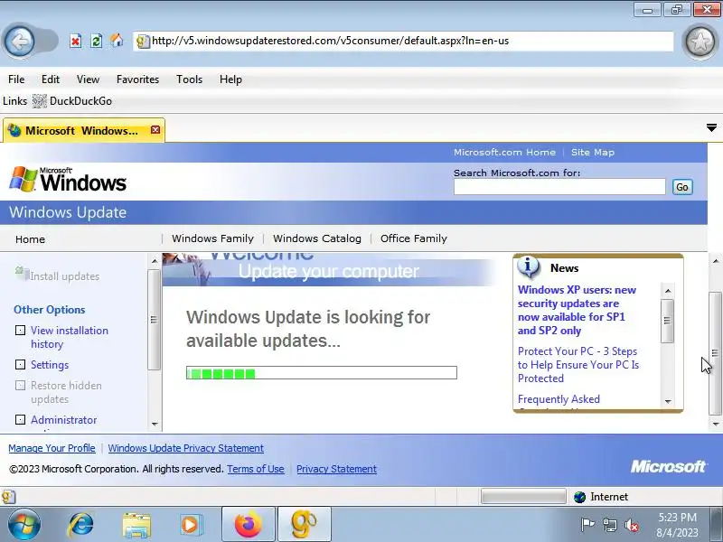Open the Help menu
Image resolution: width=723 pixels, height=542 pixels.
click(230, 79)
